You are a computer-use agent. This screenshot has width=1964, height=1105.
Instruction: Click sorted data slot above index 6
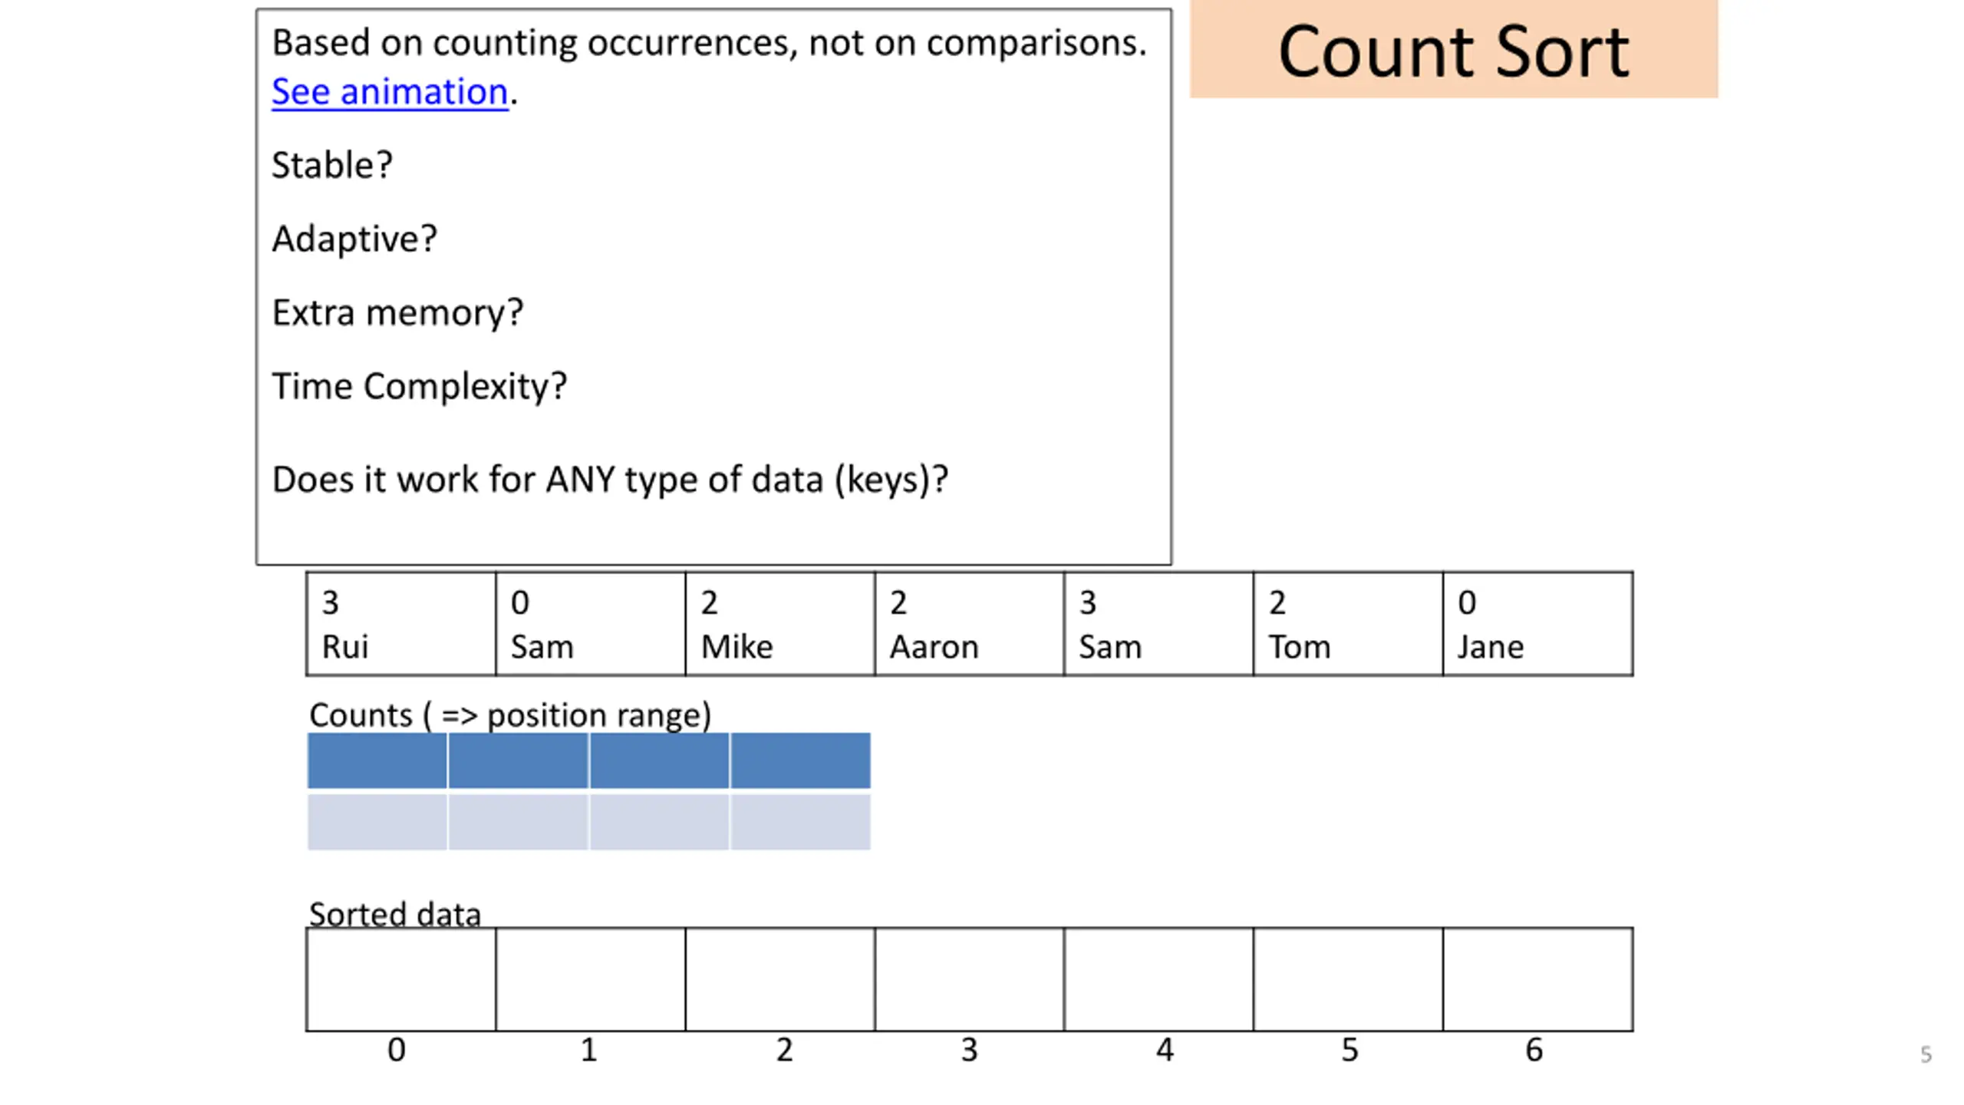(x=1538, y=979)
